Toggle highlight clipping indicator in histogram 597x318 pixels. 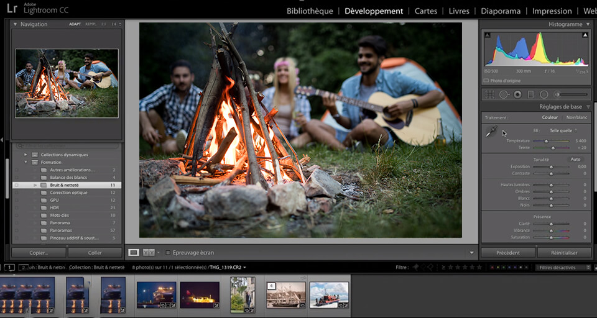click(585, 35)
